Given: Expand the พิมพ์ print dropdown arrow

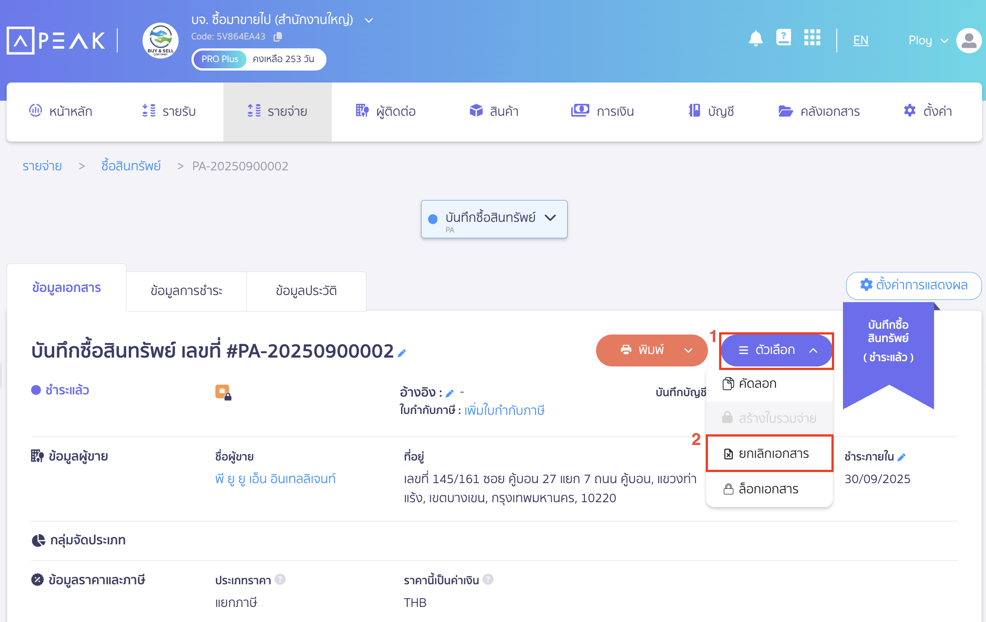Looking at the screenshot, I should coord(688,350).
